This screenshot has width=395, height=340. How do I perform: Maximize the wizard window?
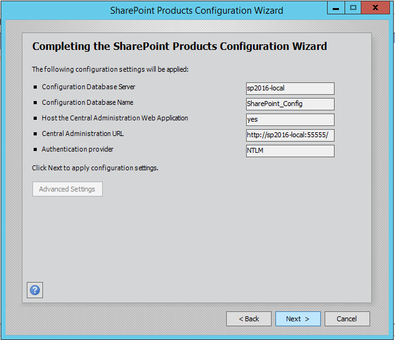[x=353, y=8]
